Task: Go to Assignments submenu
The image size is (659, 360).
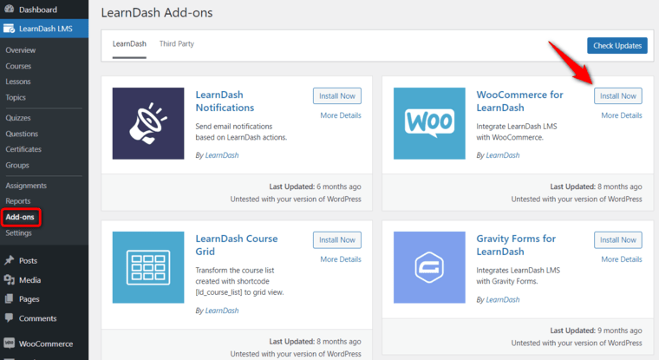Action: (26, 186)
